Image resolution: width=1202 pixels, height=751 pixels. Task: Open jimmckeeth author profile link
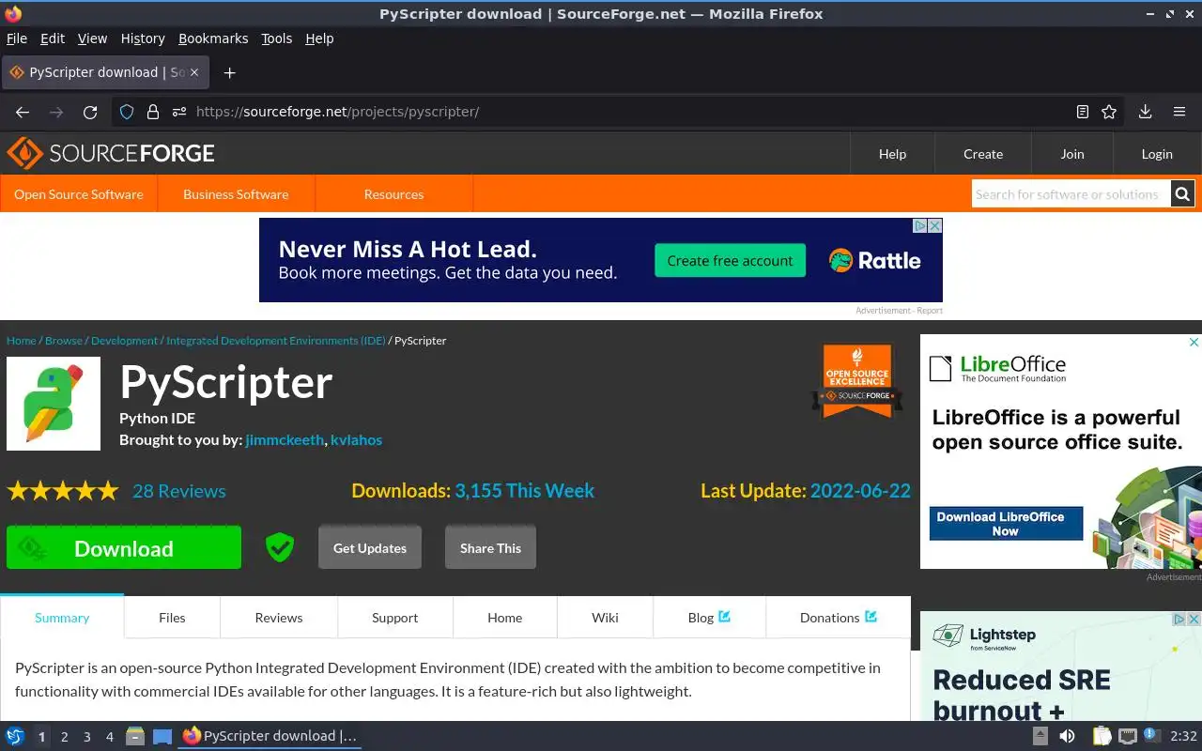pyautogui.click(x=285, y=439)
